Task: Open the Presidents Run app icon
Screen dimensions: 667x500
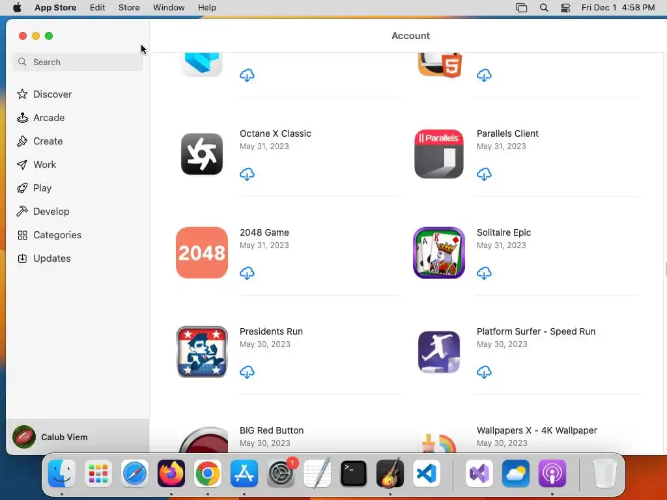Action: [x=202, y=352]
